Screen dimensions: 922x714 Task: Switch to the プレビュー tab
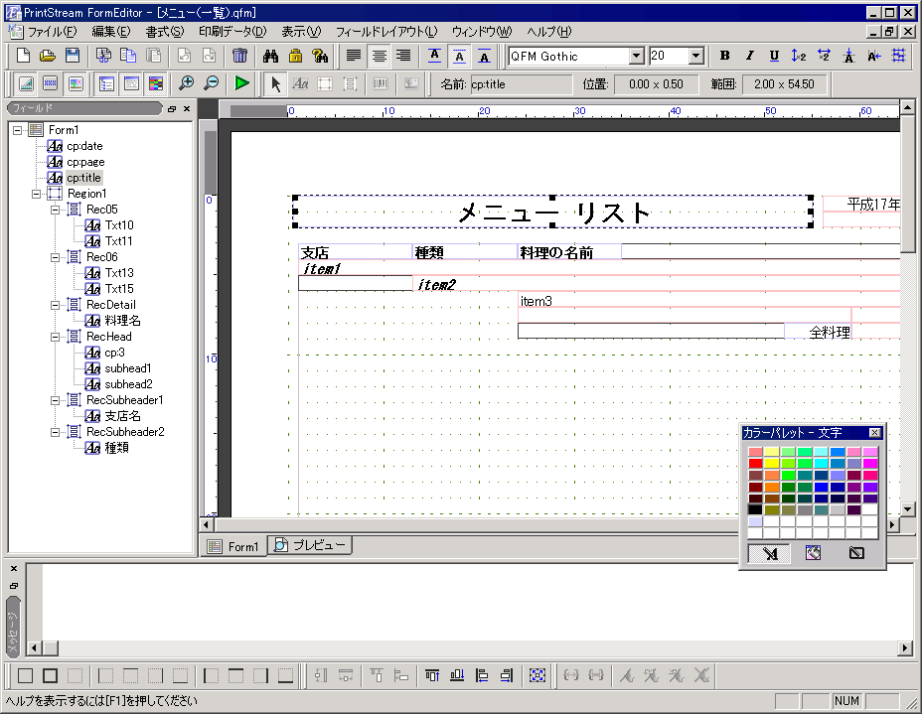pos(310,546)
